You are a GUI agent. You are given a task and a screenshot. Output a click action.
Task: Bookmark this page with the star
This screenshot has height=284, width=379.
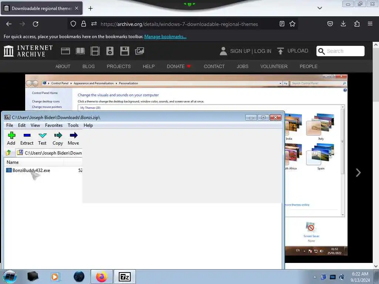[x=292, y=24]
